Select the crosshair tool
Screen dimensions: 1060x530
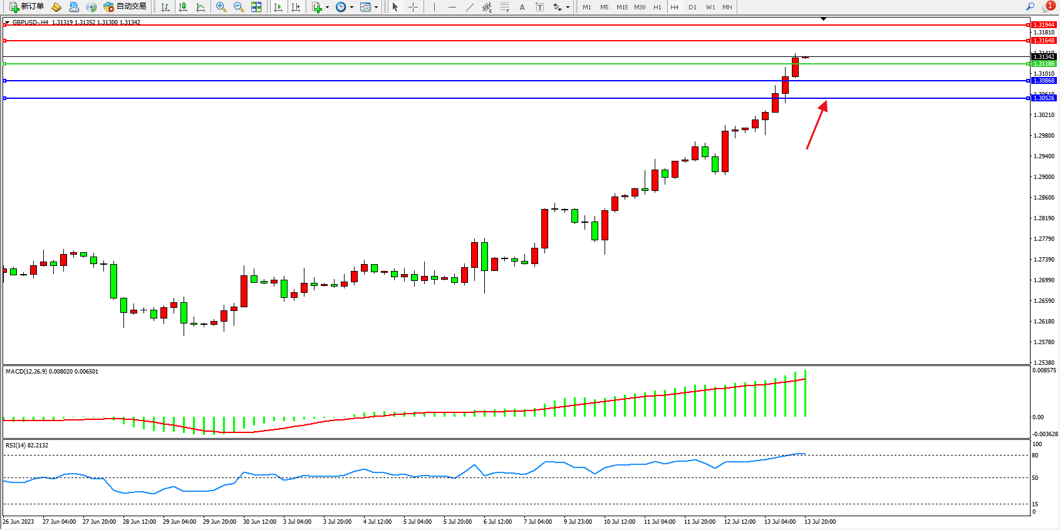tap(413, 7)
